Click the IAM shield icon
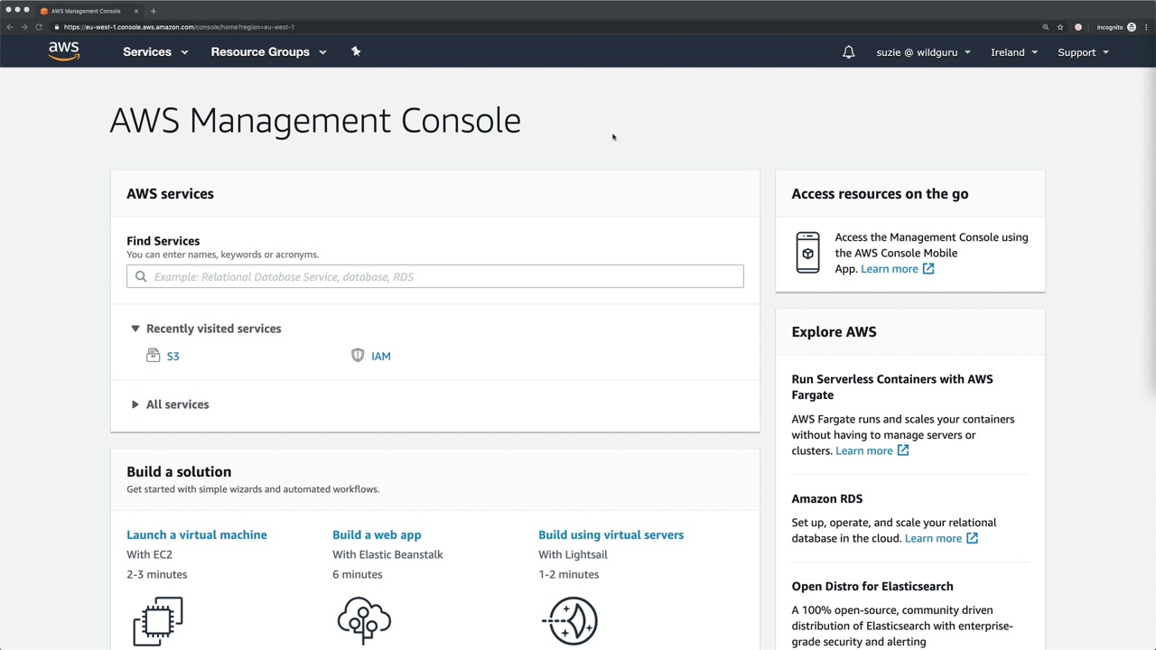Viewport: 1156px width, 650px height. point(358,356)
